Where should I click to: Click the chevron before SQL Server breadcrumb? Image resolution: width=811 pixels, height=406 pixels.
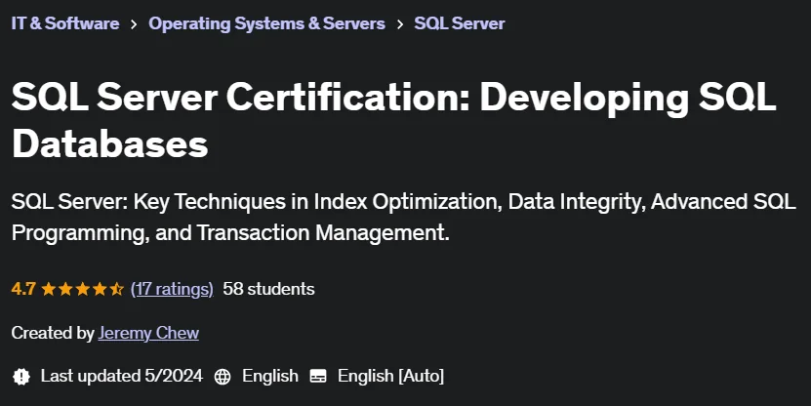400,23
